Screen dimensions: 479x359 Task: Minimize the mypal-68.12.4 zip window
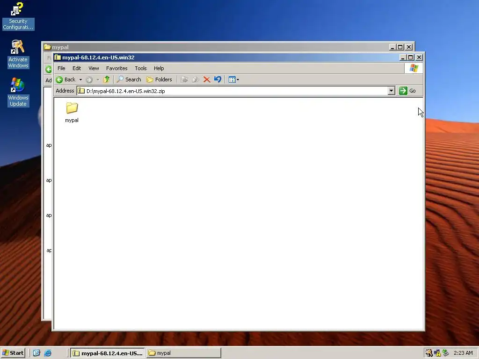(x=403, y=57)
